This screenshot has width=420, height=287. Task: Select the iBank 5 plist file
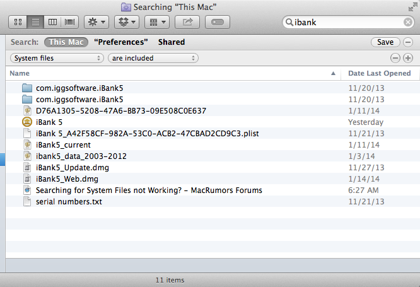tap(213, 134)
